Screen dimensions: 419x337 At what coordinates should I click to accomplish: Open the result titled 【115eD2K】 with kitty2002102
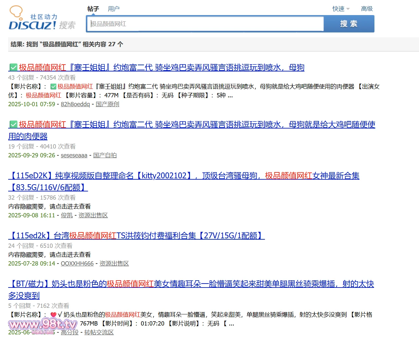click(183, 176)
